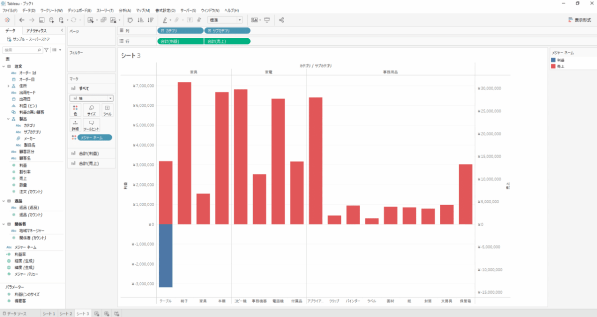Open the 分析(A) menu

pos(125,10)
